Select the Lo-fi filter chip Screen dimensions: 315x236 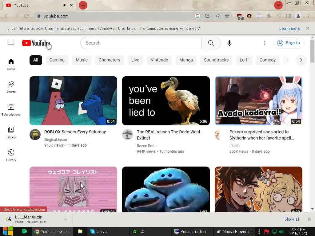tap(244, 60)
